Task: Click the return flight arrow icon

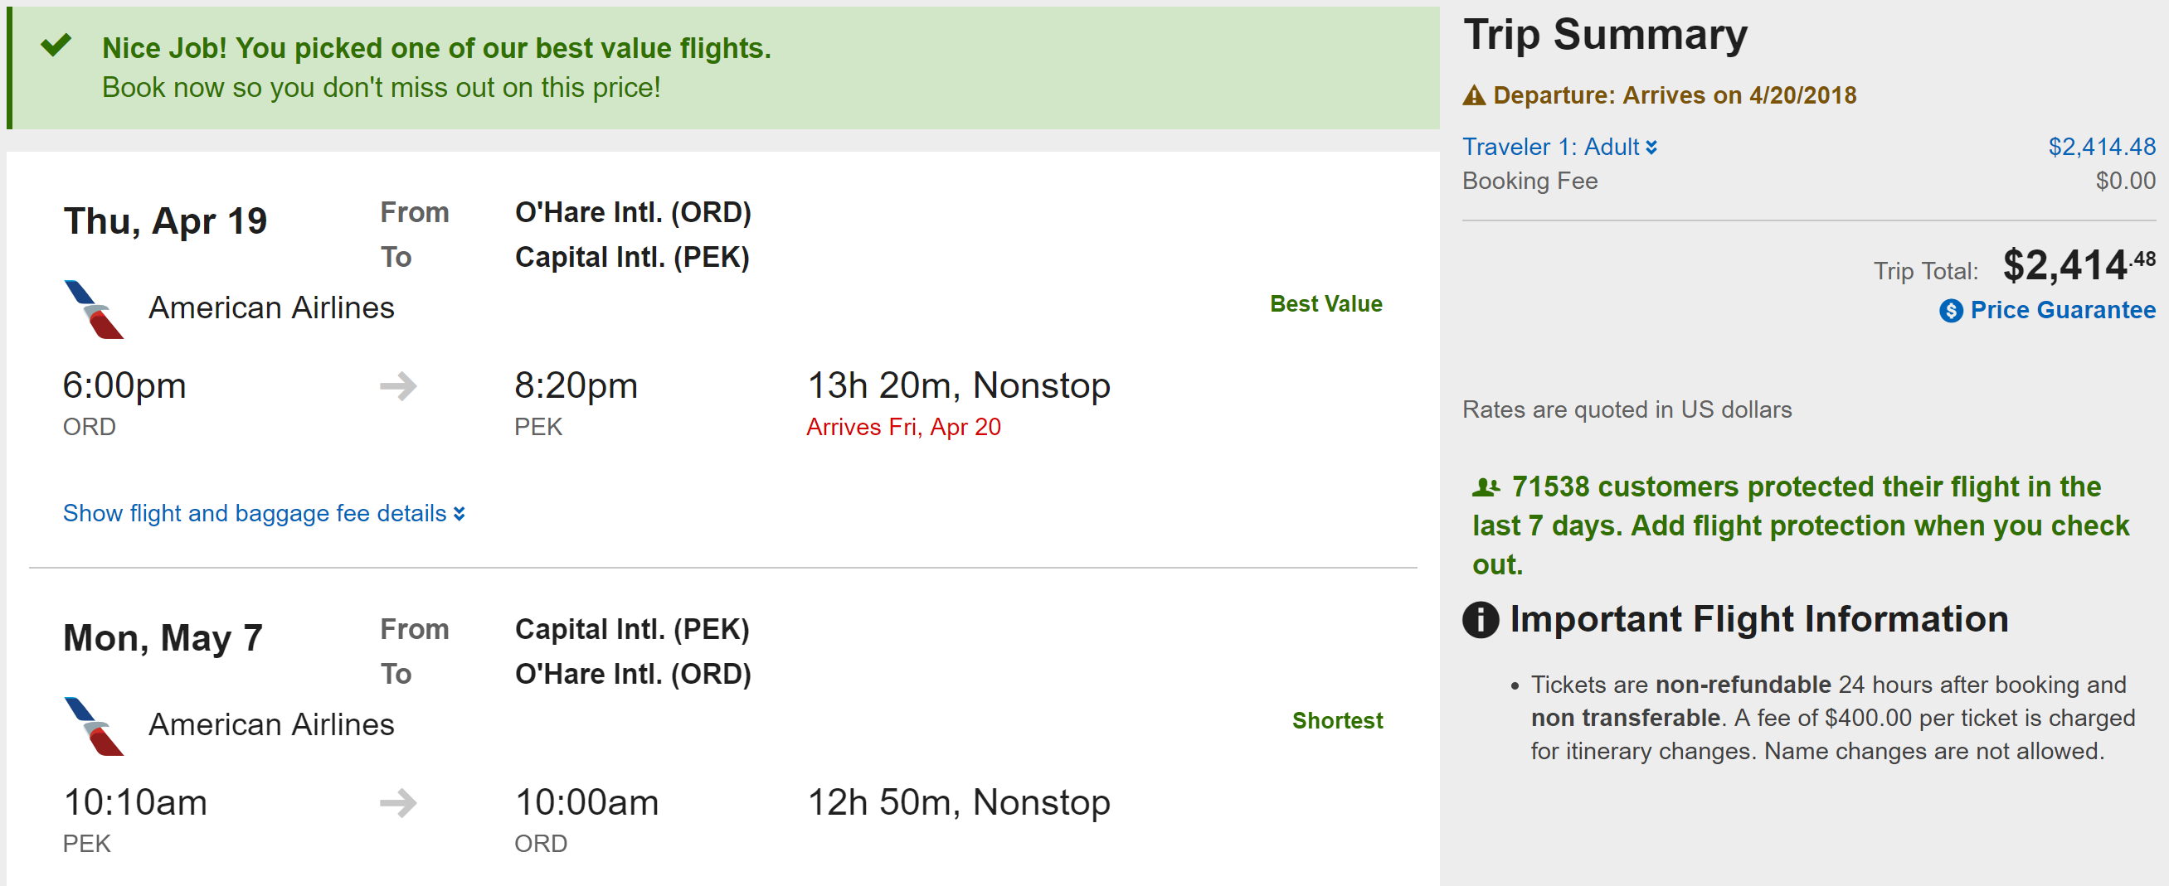Action: coord(398,802)
